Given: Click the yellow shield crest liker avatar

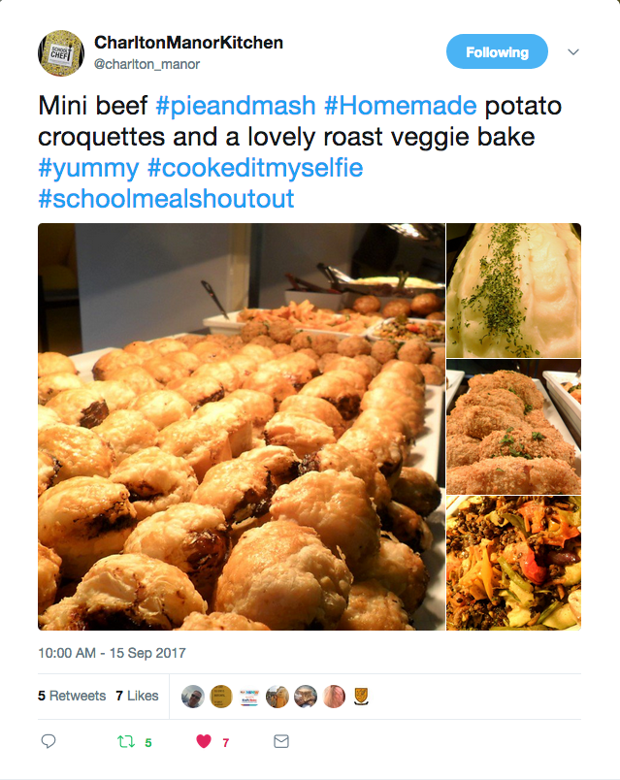Looking at the screenshot, I should pos(361,696).
